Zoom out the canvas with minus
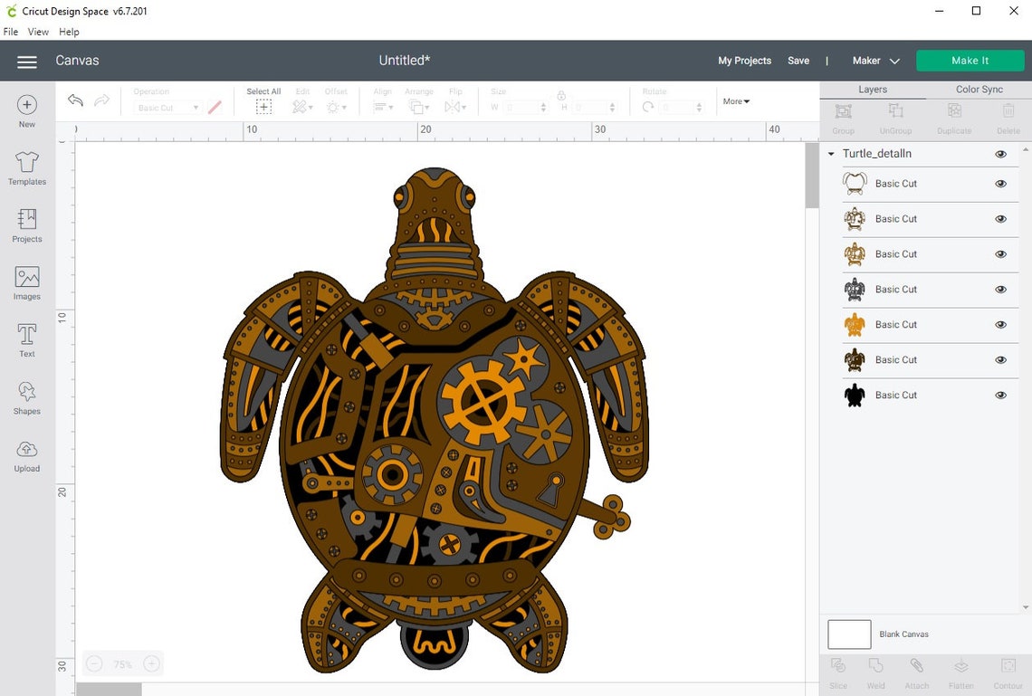The height and width of the screenshot is (696, 1032). pyautogui.click(x=94, y=663)
